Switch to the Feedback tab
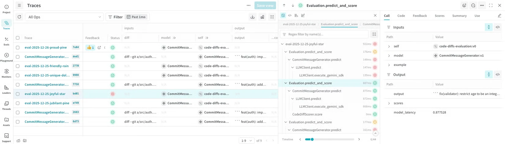This screenshot has height=144, width=505. [x=420, y=16]
